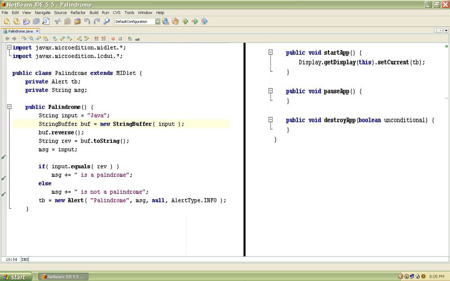Click the green mark in the error stripe
Image resolution: width=450 pixels, height=281 pixels.
coord(447,46)
